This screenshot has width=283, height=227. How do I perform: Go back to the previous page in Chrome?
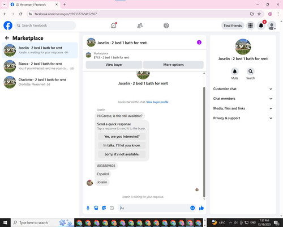[x=5, y=14]
